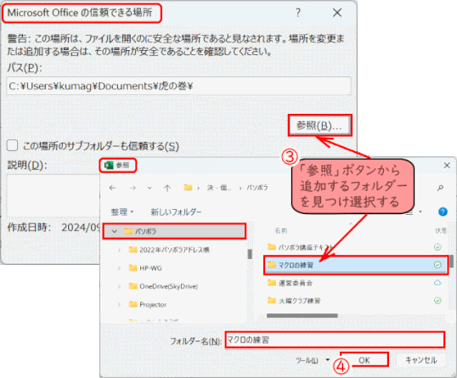Enable この場所のサブフォルダーも信頼する checkbox
The width and height of the screenshot is (457, 378).
(13, 145)
